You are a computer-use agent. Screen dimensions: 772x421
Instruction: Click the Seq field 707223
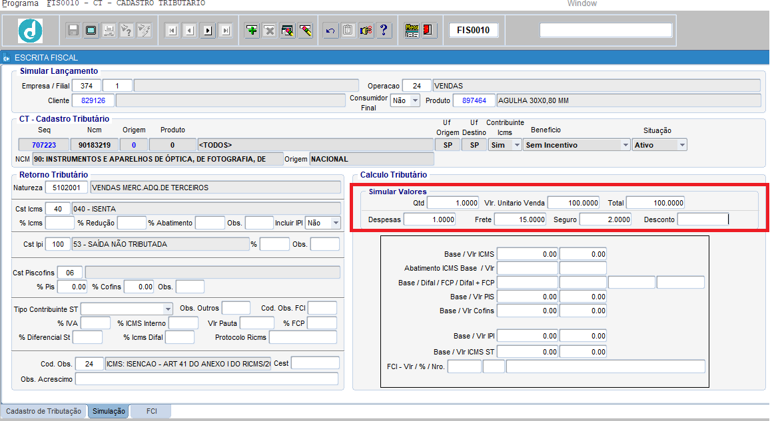click(44, 145)
